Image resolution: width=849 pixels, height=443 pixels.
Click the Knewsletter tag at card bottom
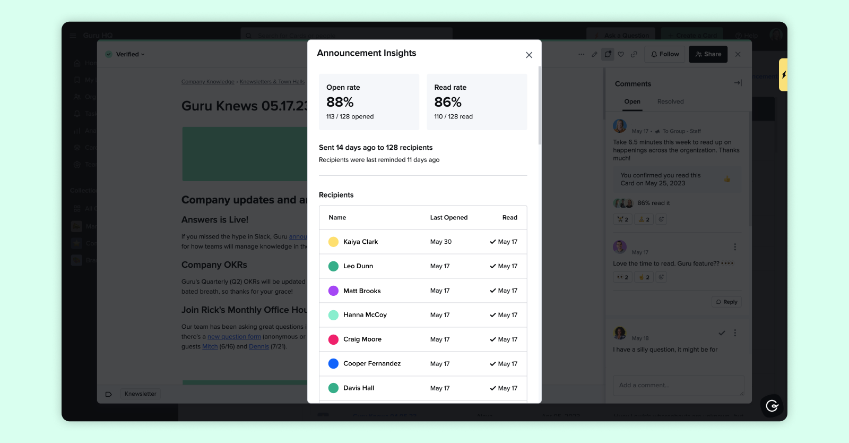[x=140, y=394]
